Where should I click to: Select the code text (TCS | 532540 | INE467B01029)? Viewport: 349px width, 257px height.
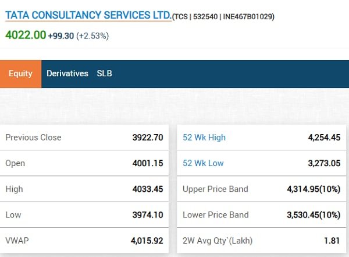[x=223, y=17]
